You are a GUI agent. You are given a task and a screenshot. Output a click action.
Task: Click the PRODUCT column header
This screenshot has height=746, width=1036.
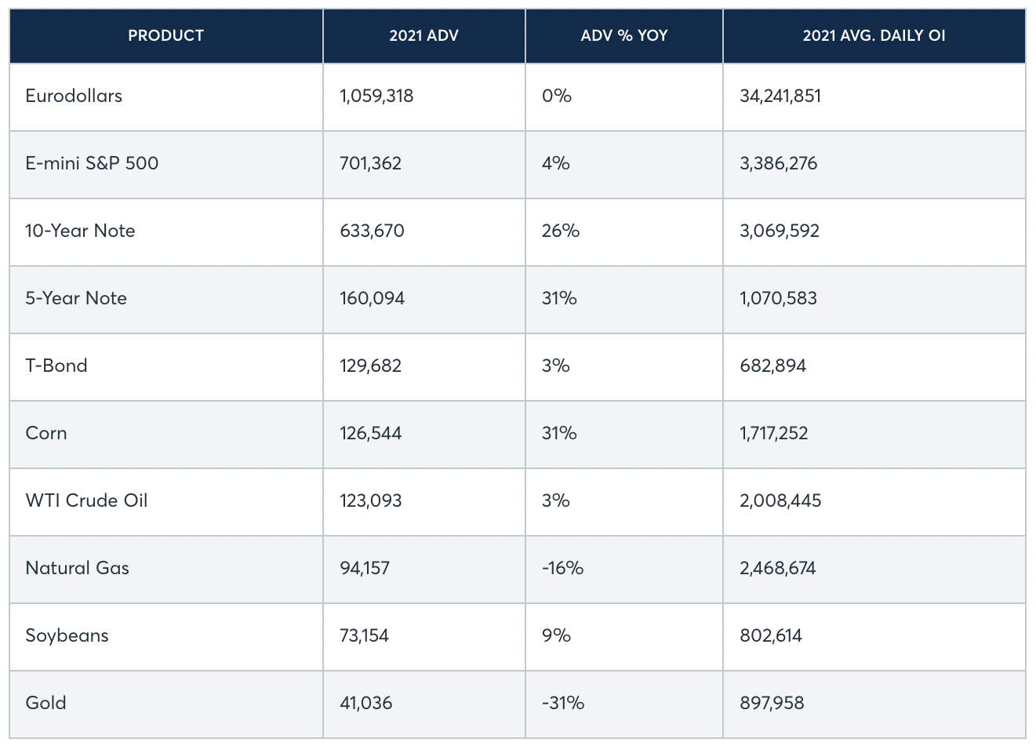[x=165, y=36]
